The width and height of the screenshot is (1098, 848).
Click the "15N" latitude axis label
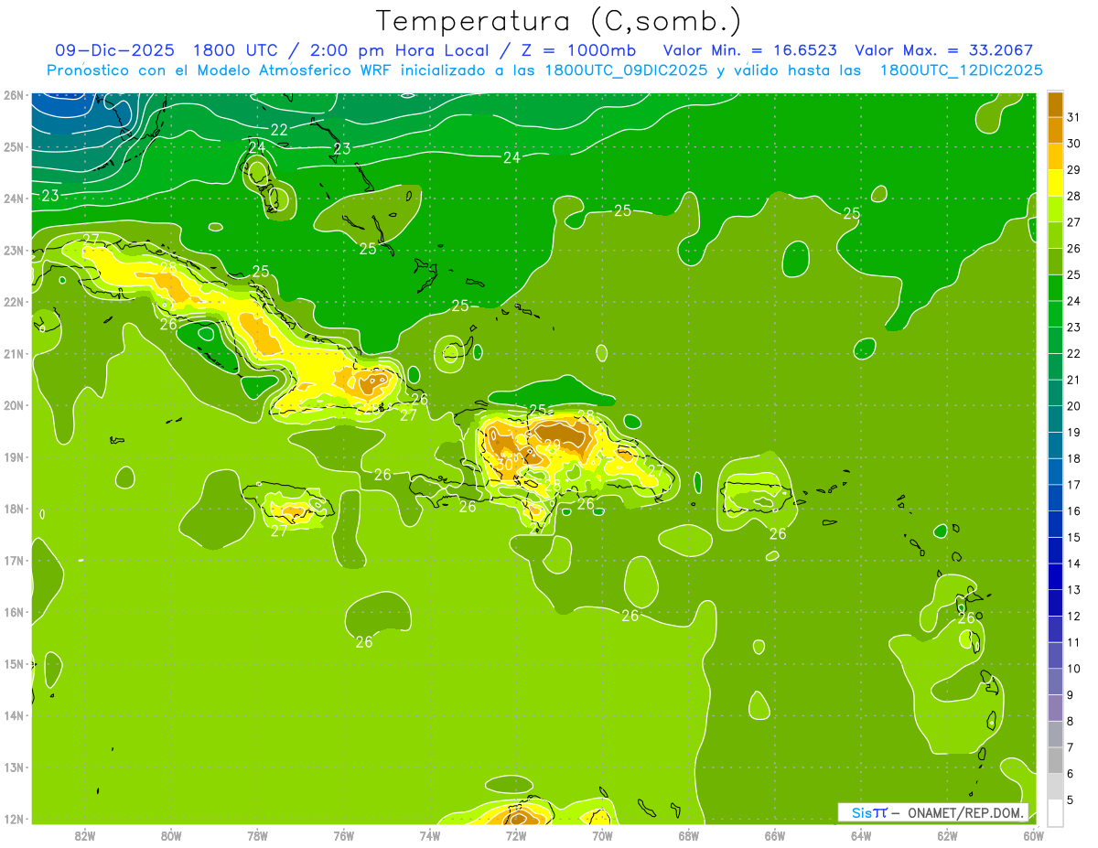(x=14, y=664)
